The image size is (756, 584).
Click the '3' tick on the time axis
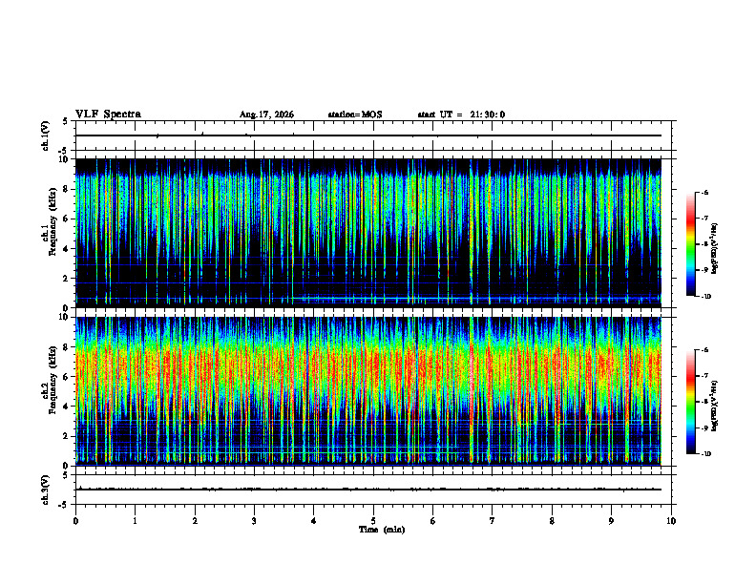pyautogui.click(x=254, y=521)
